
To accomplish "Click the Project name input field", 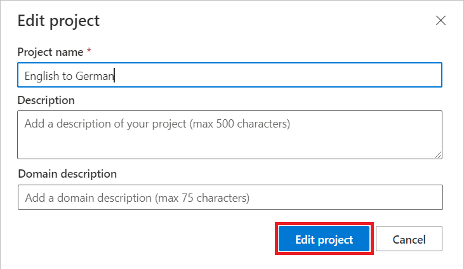I will tap(230, 75).
